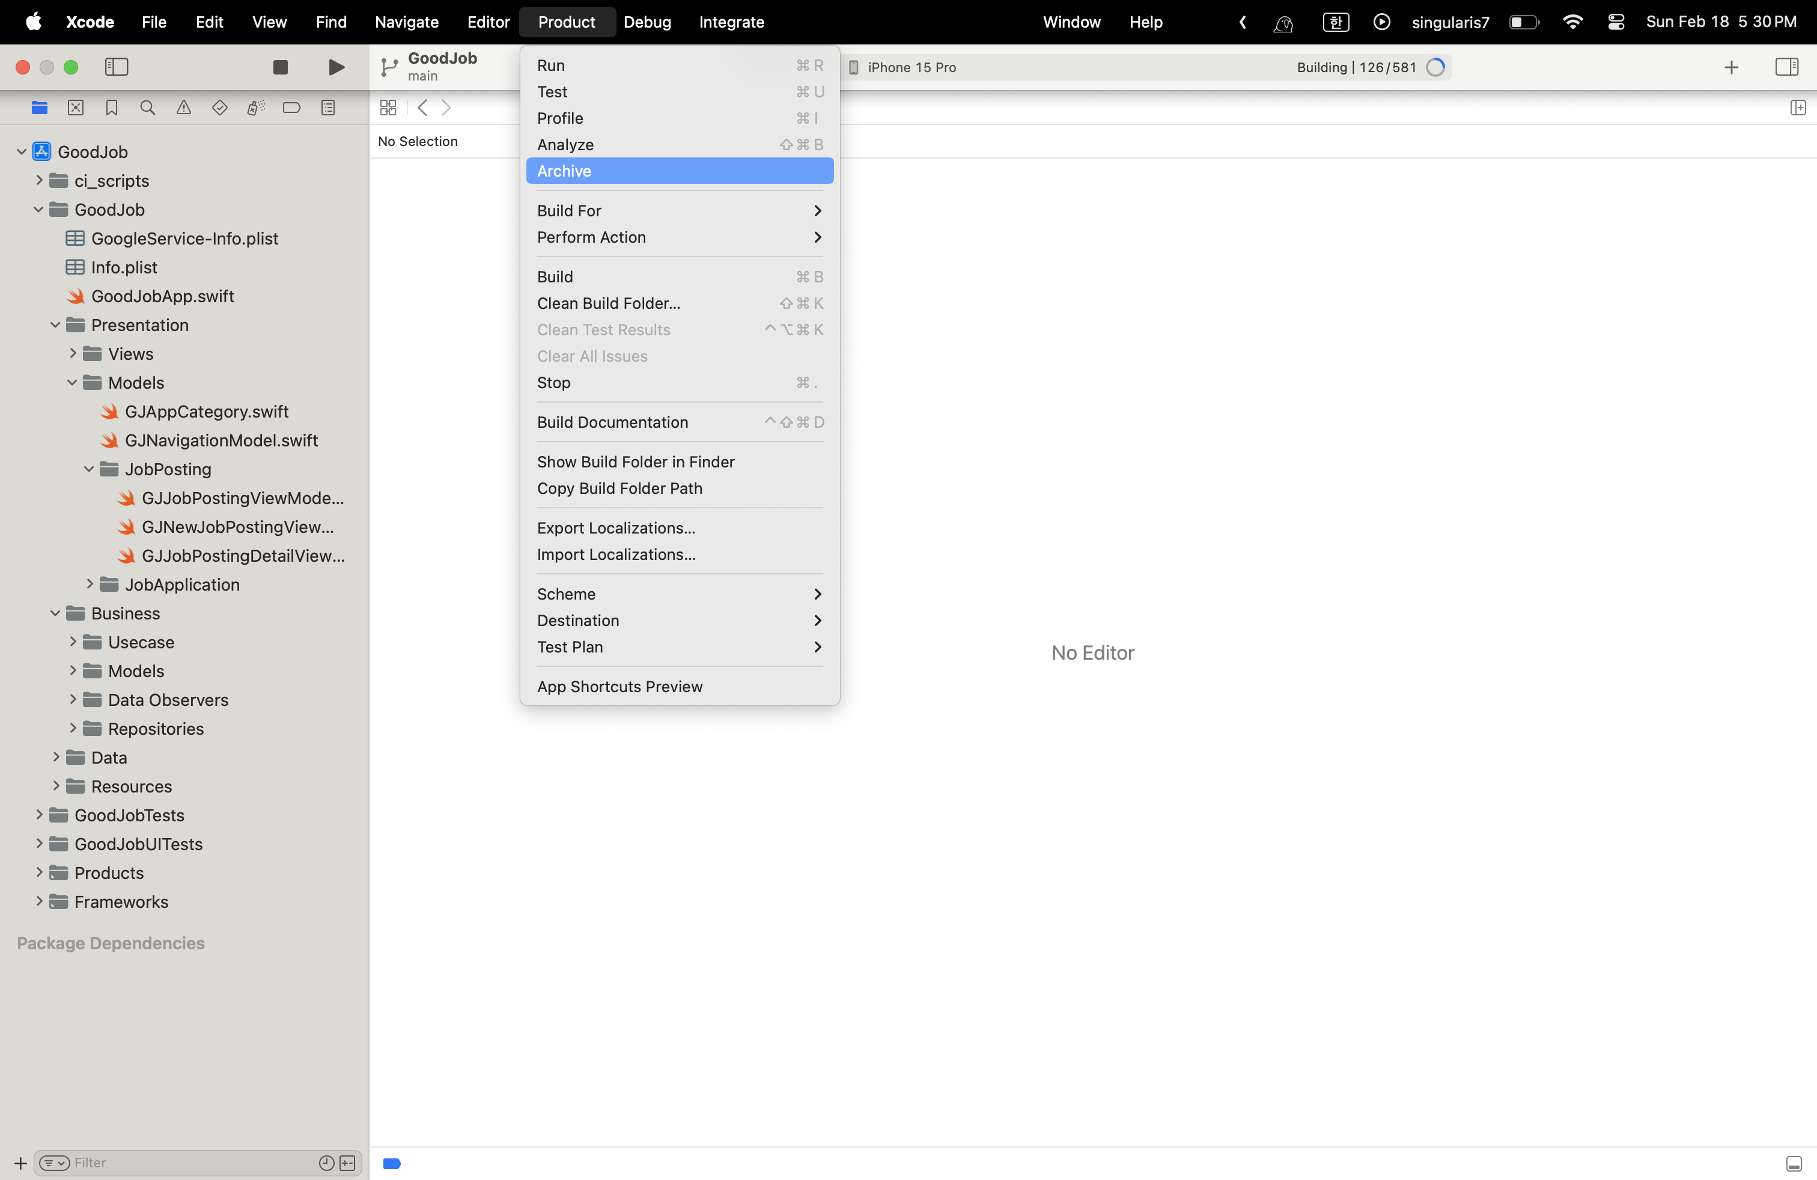Open the Issue navigator warning icon
This screenshot has width=1817, height=1180.
[x=183, y=108]
